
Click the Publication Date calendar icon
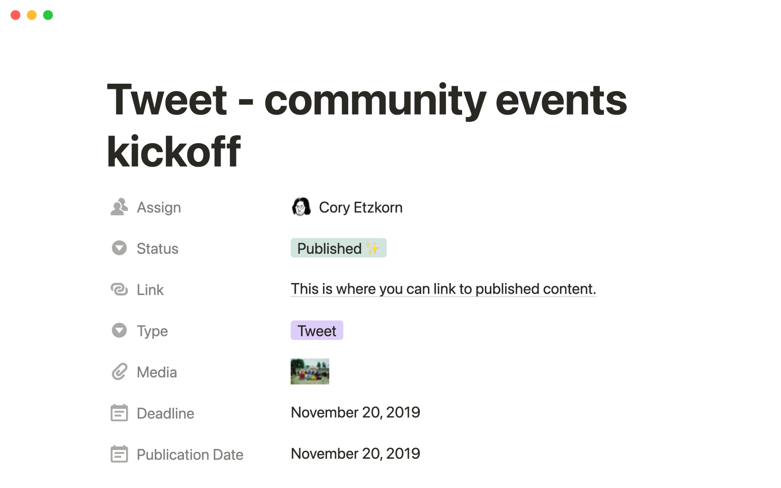[119, 454]
